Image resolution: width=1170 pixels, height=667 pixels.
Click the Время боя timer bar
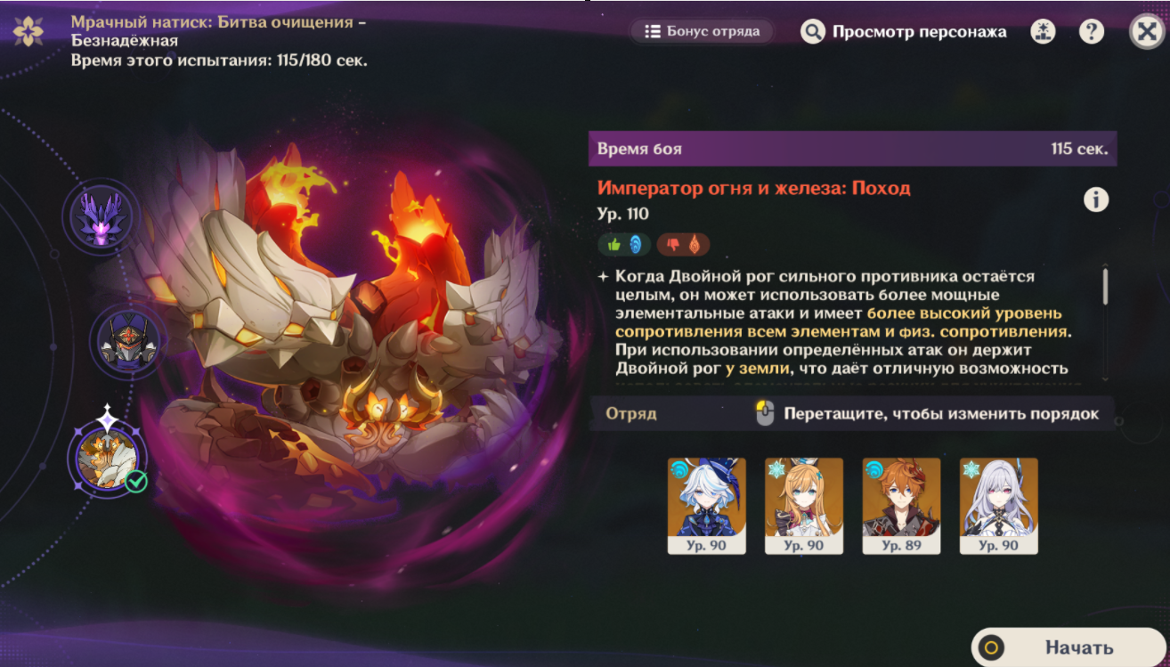coord(852,149)
